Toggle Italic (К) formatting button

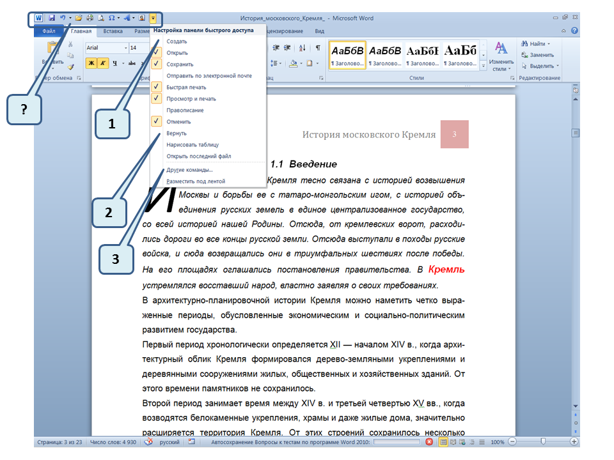(102, 63)
